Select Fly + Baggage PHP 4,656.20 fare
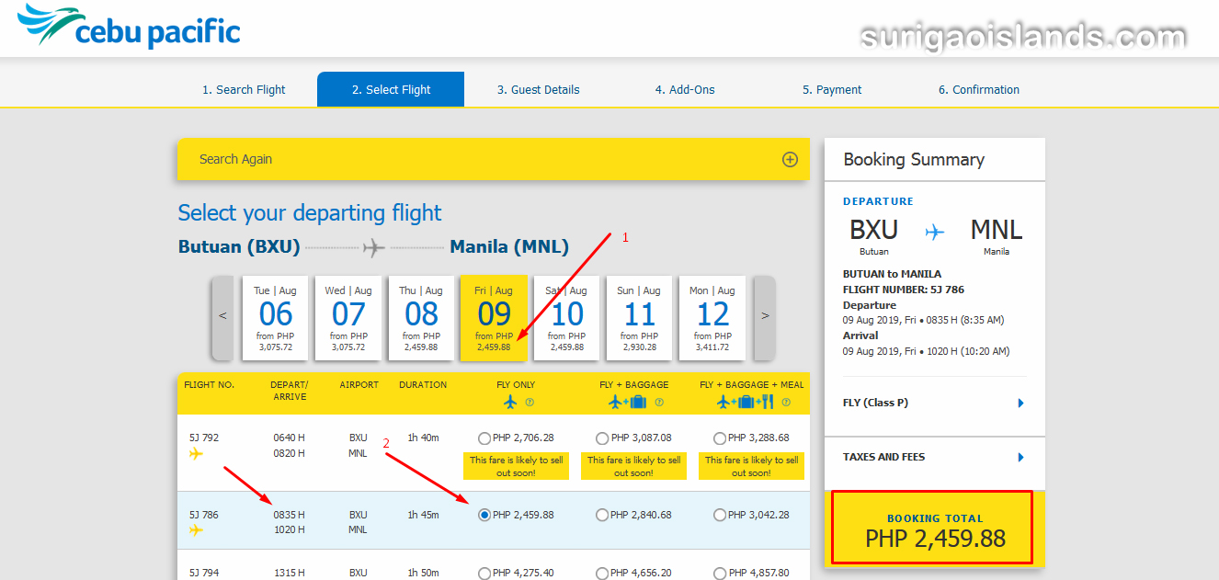This screenshot has height=580, width=1219. tap(602, 574)
